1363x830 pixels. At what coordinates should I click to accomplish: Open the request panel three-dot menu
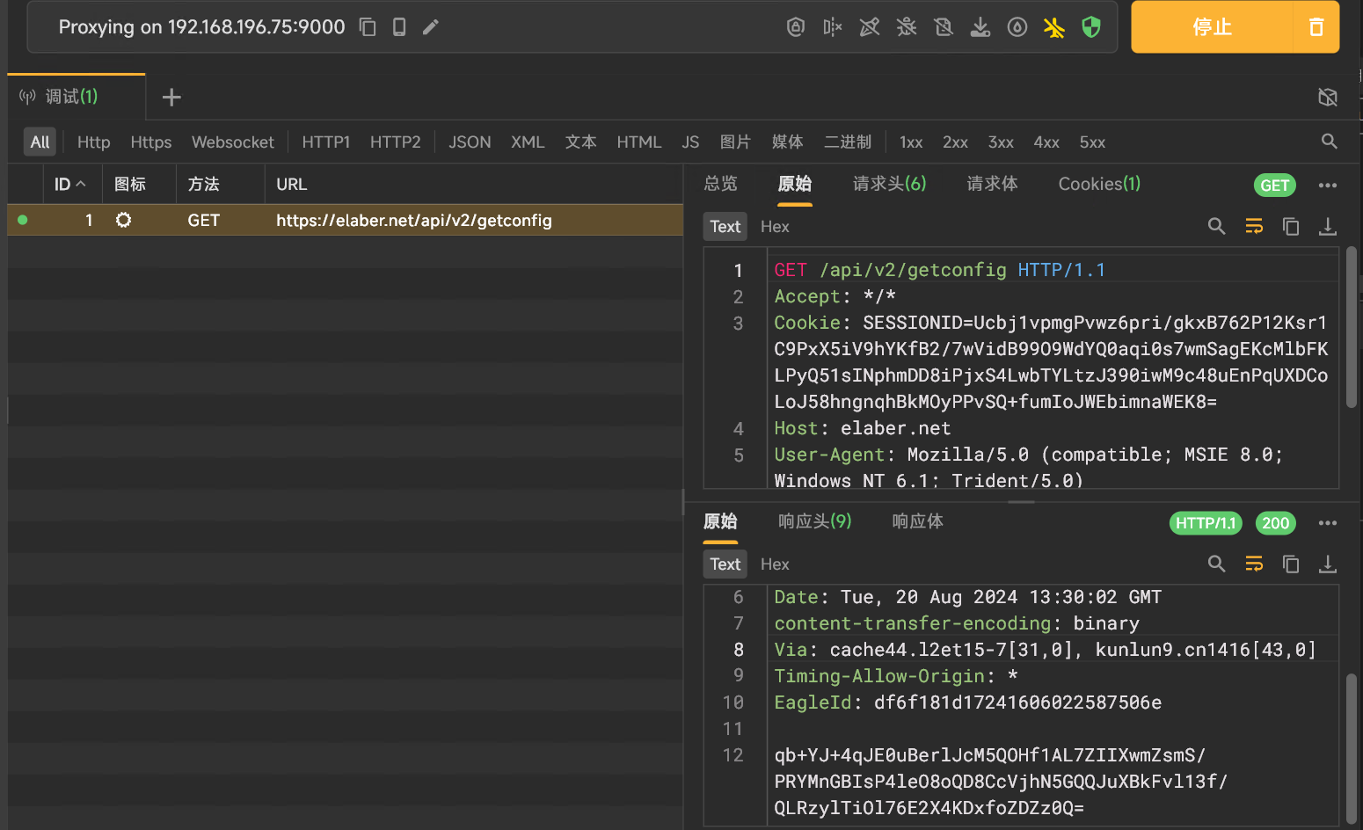[x=1327, y=186]
